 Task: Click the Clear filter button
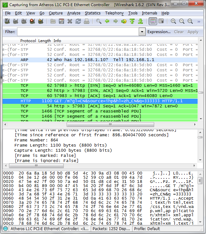point(179,32)
